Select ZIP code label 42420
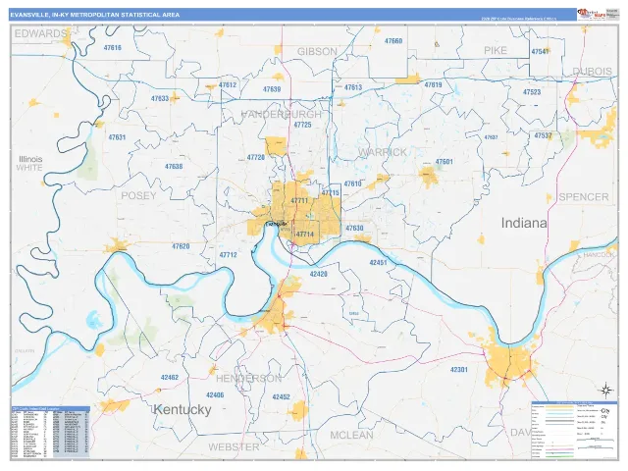 (318, 275)
